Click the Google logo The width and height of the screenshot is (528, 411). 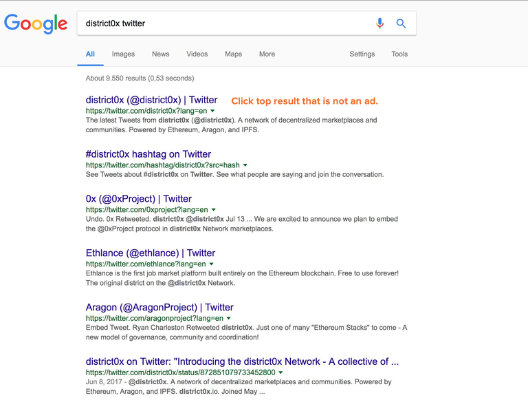[36, 23]
